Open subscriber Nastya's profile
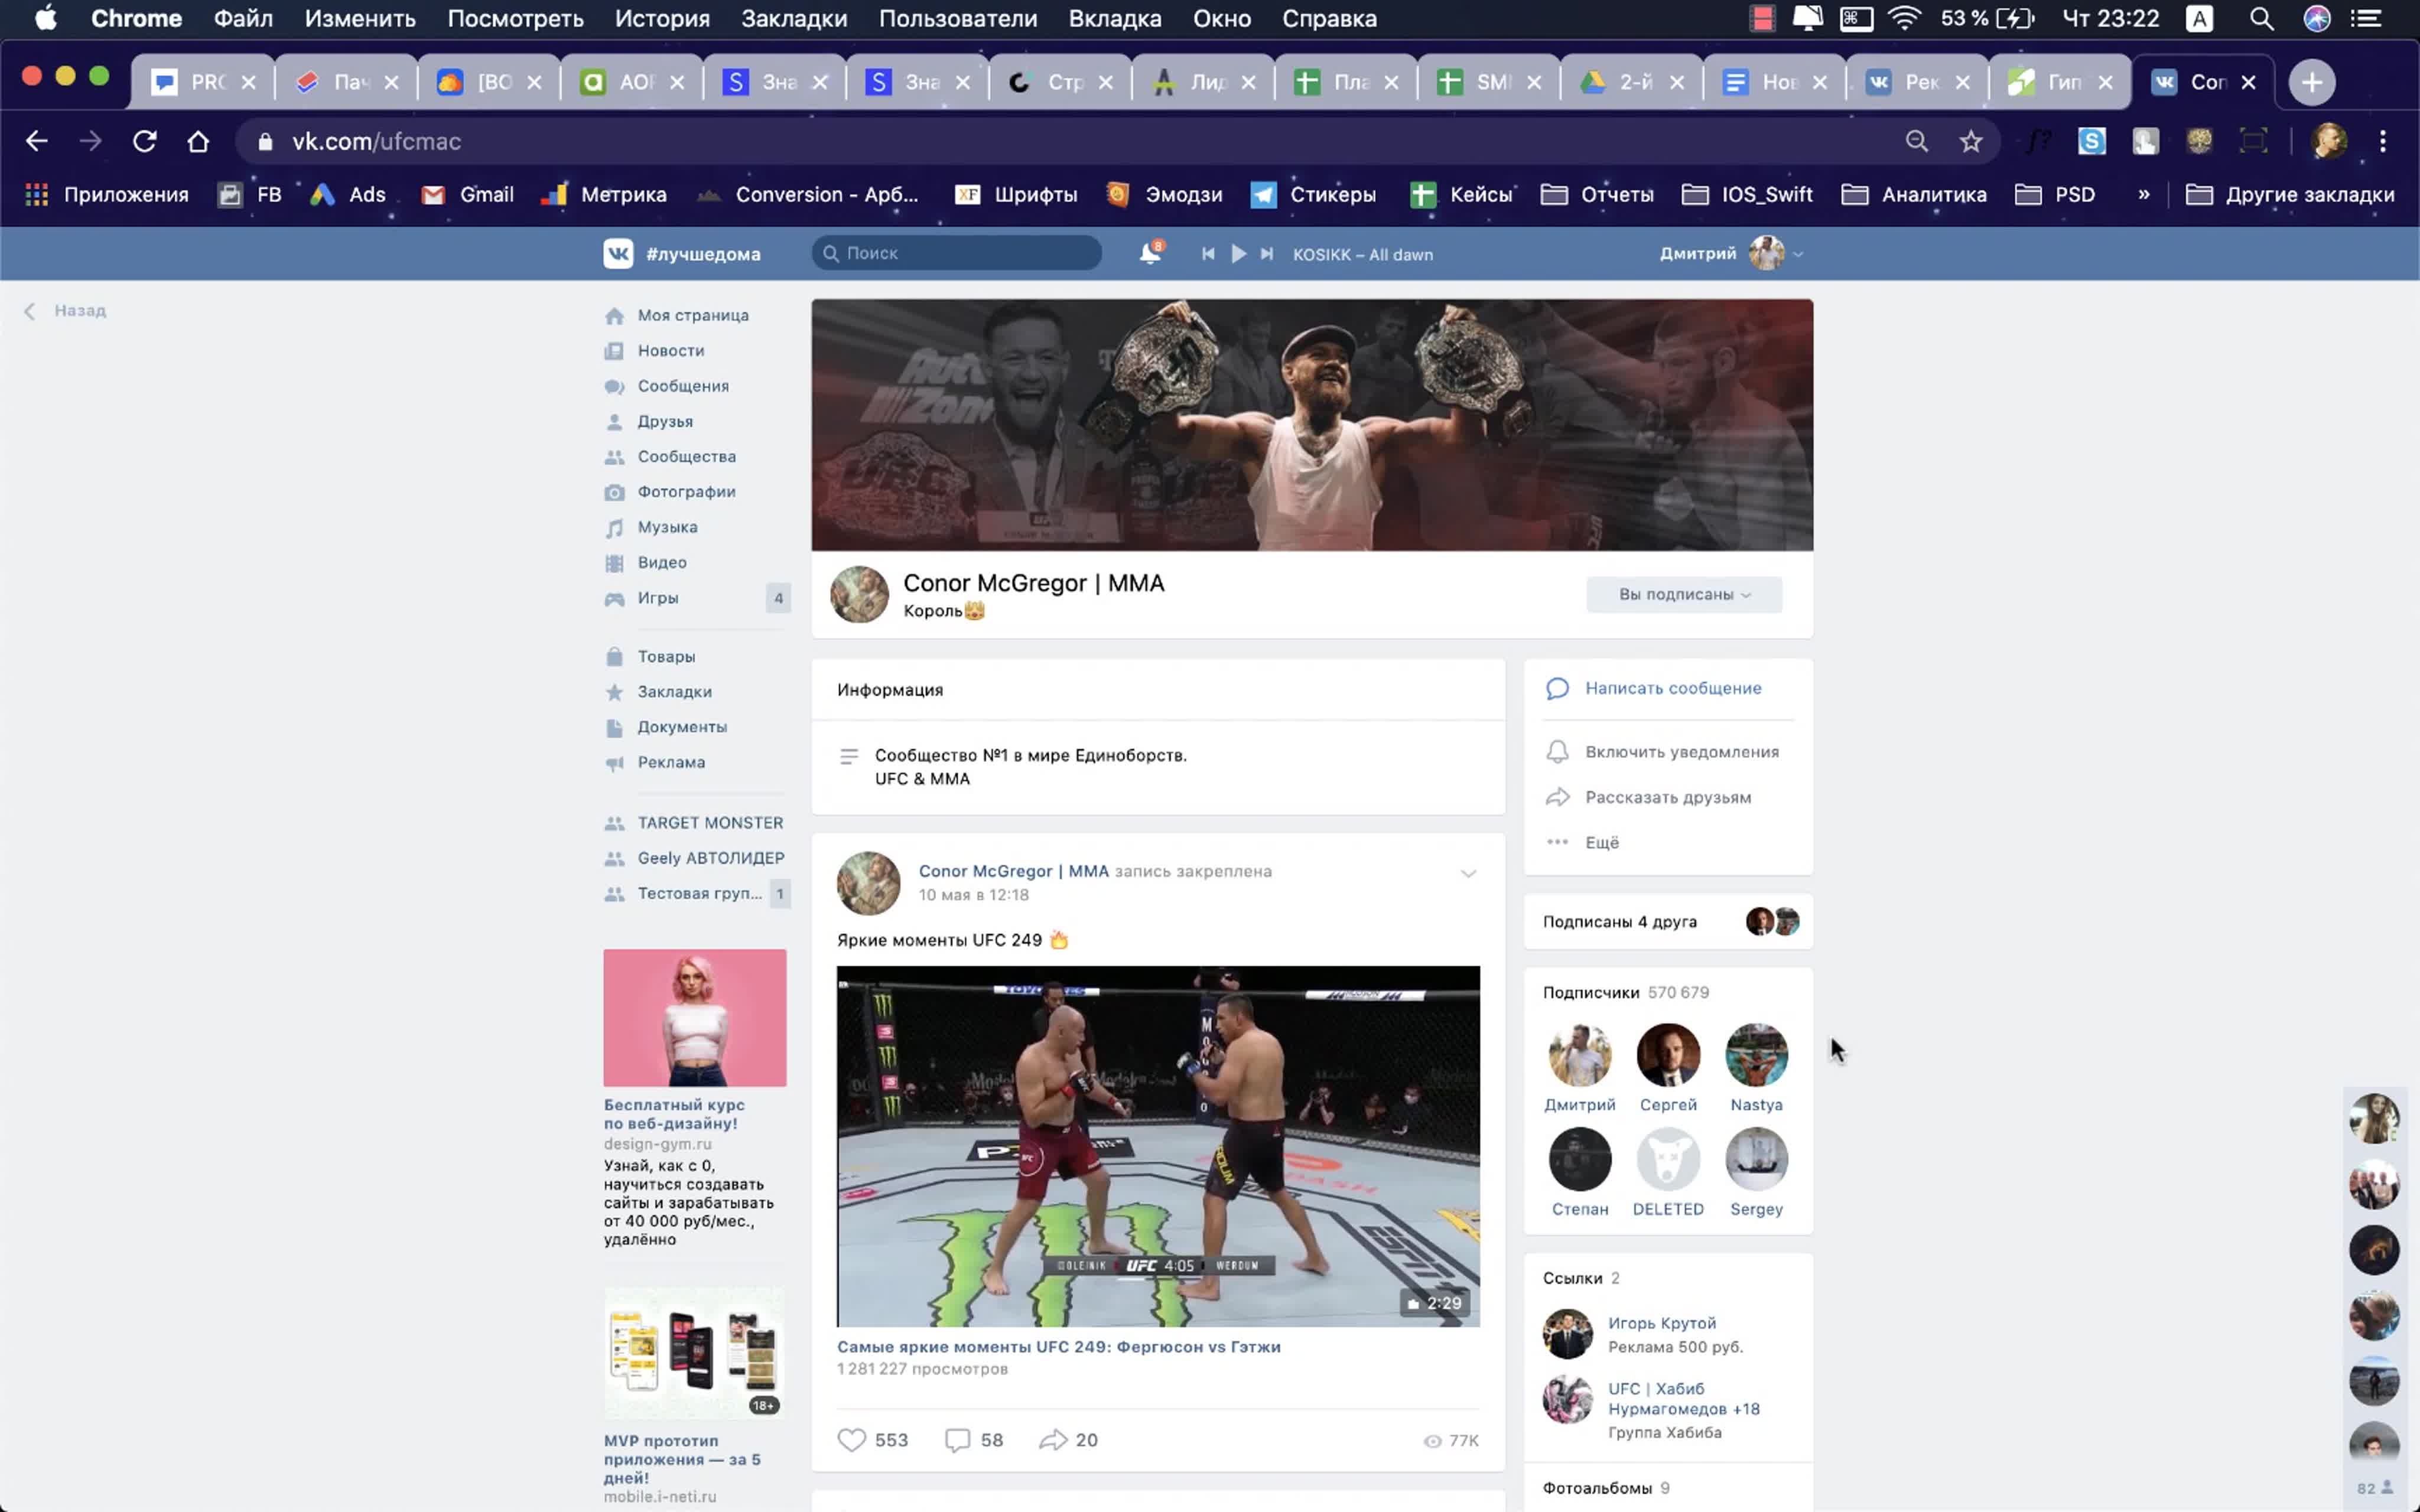2420x1512 pixels. [1756, 1068]
